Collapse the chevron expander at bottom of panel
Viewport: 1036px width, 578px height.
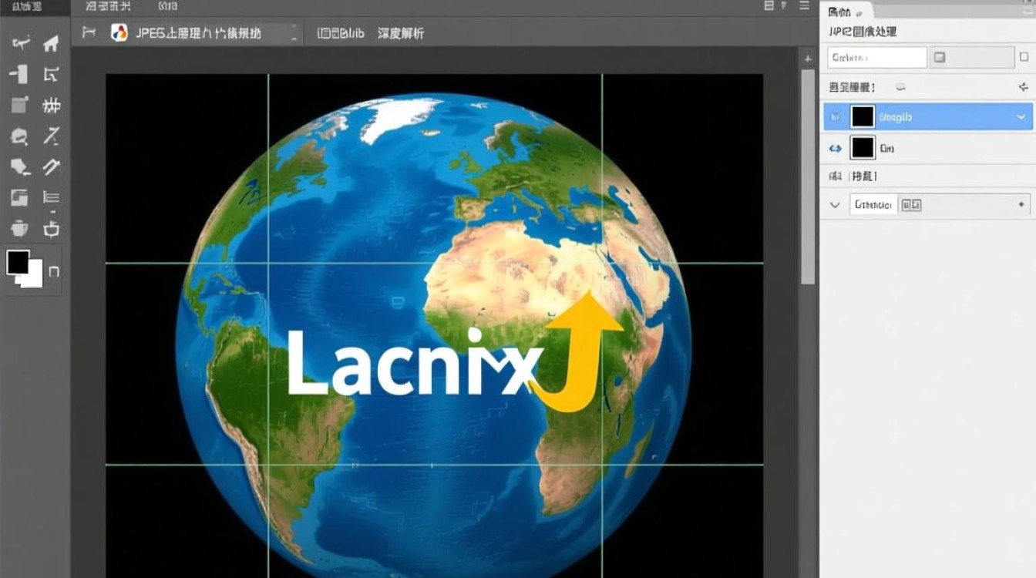coord(834,205)
